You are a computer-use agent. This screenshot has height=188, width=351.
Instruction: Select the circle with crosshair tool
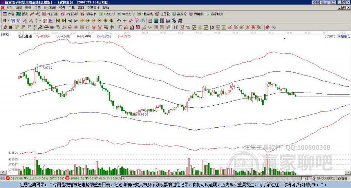[x=70, y=27]
